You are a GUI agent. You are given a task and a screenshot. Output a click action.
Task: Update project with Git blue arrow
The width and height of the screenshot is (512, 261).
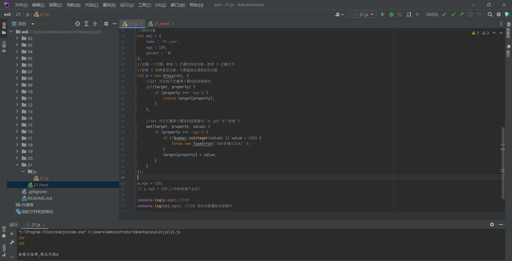point(444,14)
